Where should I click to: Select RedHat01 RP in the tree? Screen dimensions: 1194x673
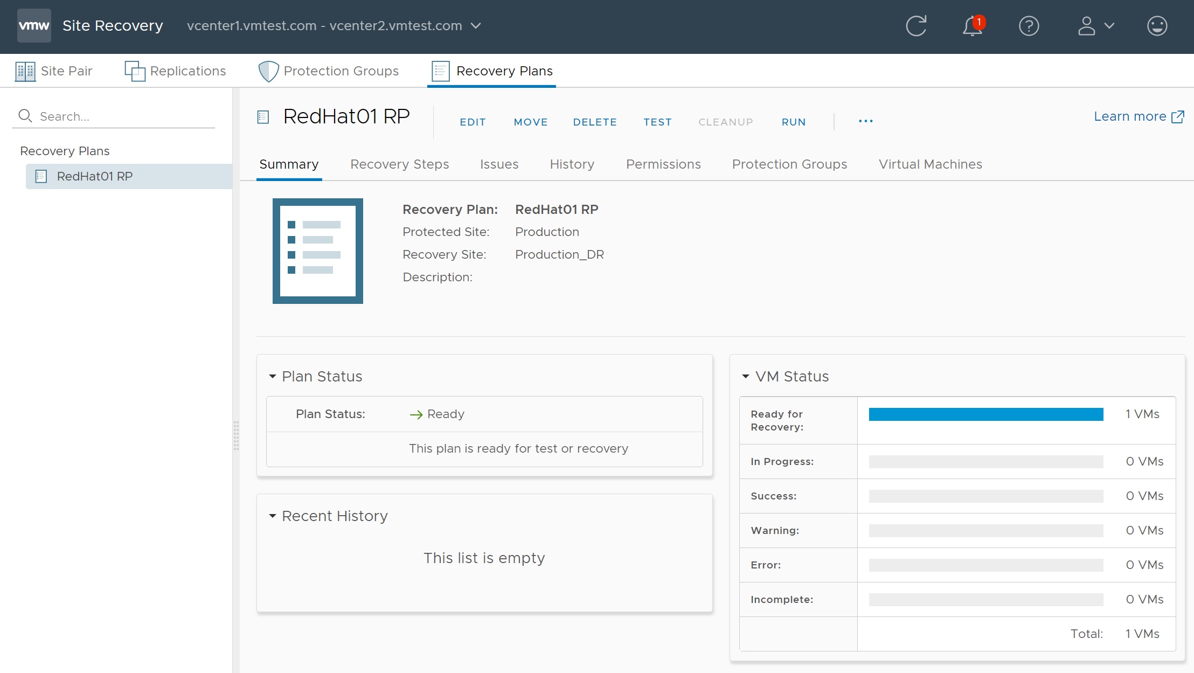pos(95,176)
